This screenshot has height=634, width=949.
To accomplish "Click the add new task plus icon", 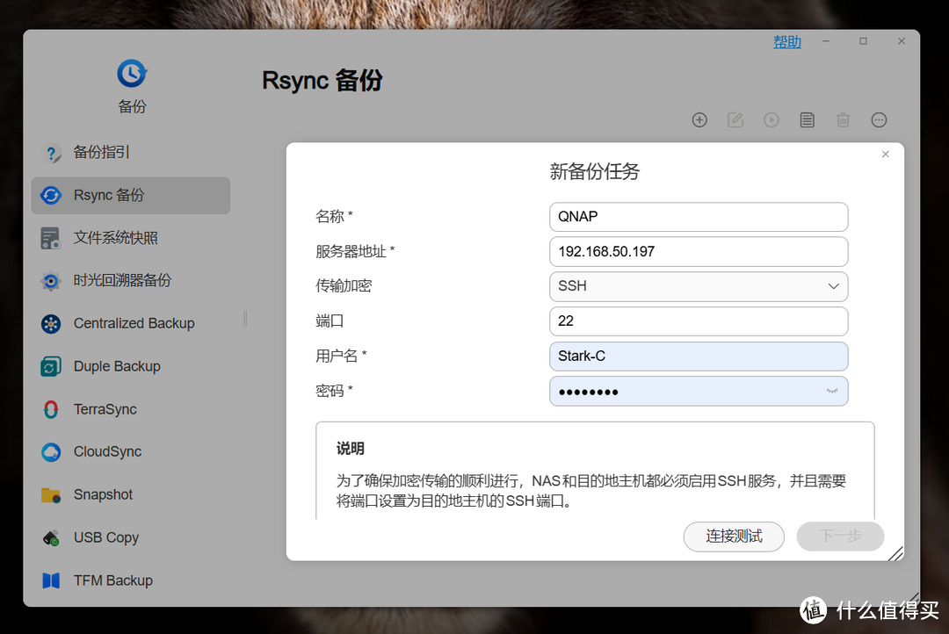I will pos(699,120).
